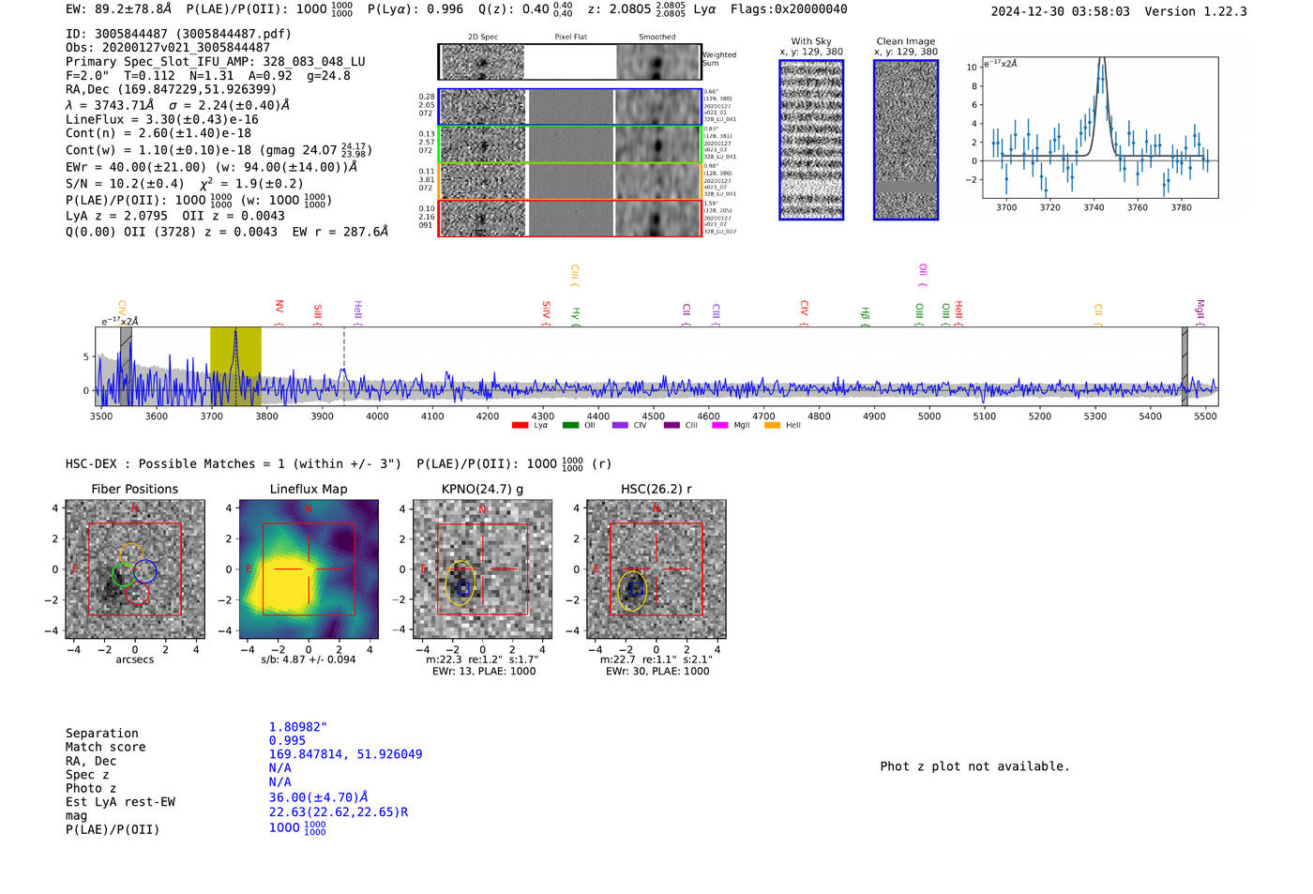This screenshot has height=894, width=1313.
Task: Click the Lyα red legend swatch
Action: [520, 425]
